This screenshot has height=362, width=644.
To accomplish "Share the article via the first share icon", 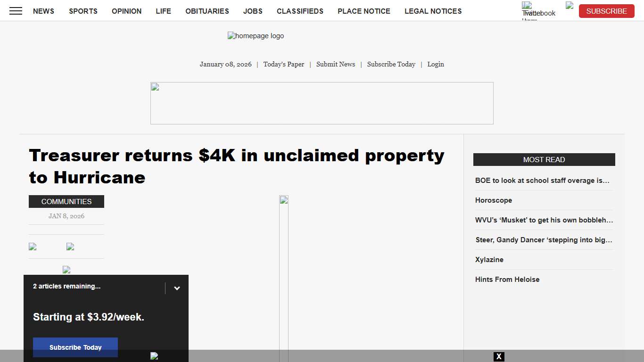I will [x=32, y=246].
